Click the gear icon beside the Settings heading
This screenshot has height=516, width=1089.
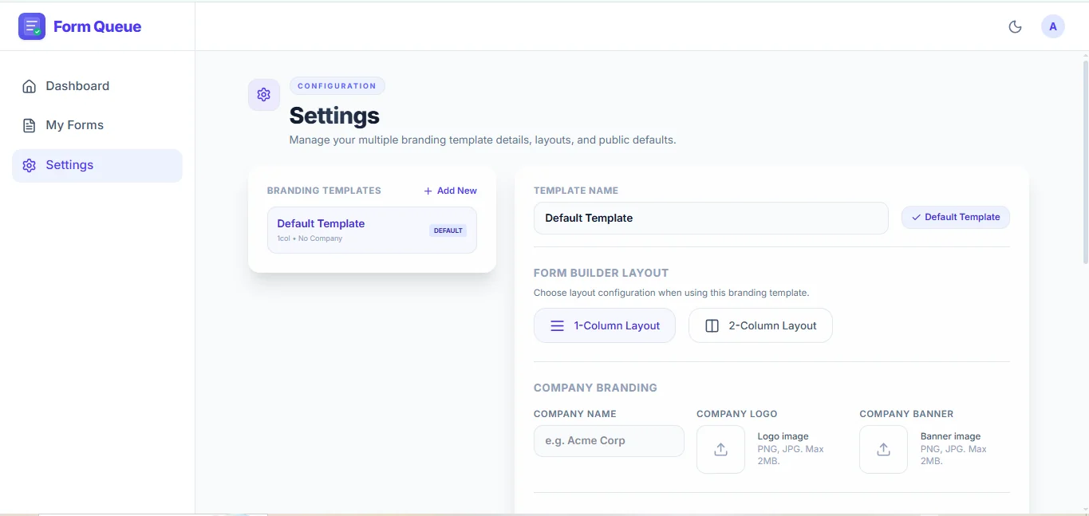(264, 95)
